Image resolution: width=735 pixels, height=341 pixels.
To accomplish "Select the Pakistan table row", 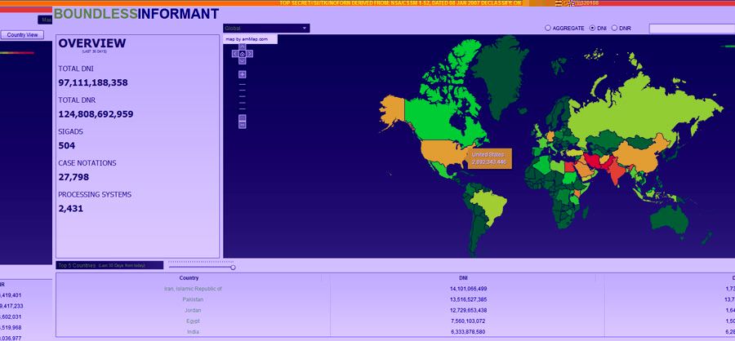I will (x=193, y=299).
